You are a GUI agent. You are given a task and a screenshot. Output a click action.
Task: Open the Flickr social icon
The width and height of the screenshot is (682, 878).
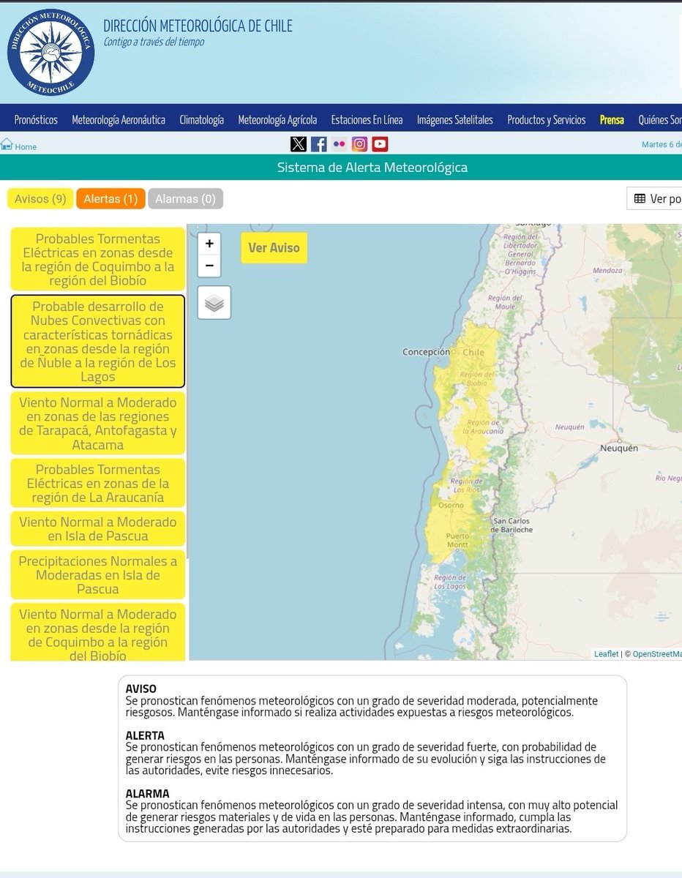(x=339, y=144)
